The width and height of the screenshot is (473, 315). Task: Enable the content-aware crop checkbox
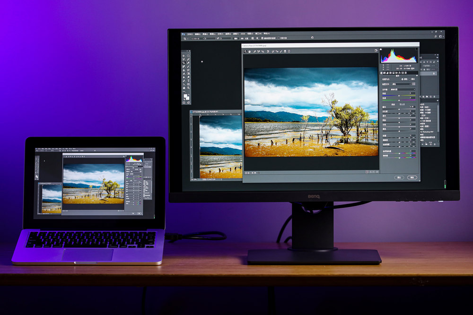pyautogui.click(x=279, y=38)
